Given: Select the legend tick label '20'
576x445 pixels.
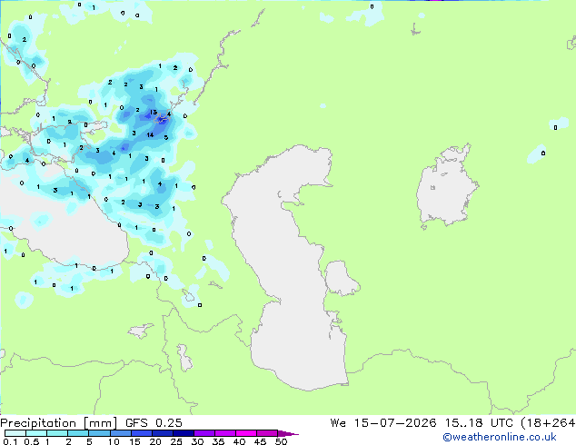Looking at the screenshot, I should 155,441.
